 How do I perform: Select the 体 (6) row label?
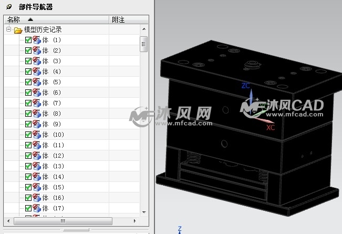51,93
